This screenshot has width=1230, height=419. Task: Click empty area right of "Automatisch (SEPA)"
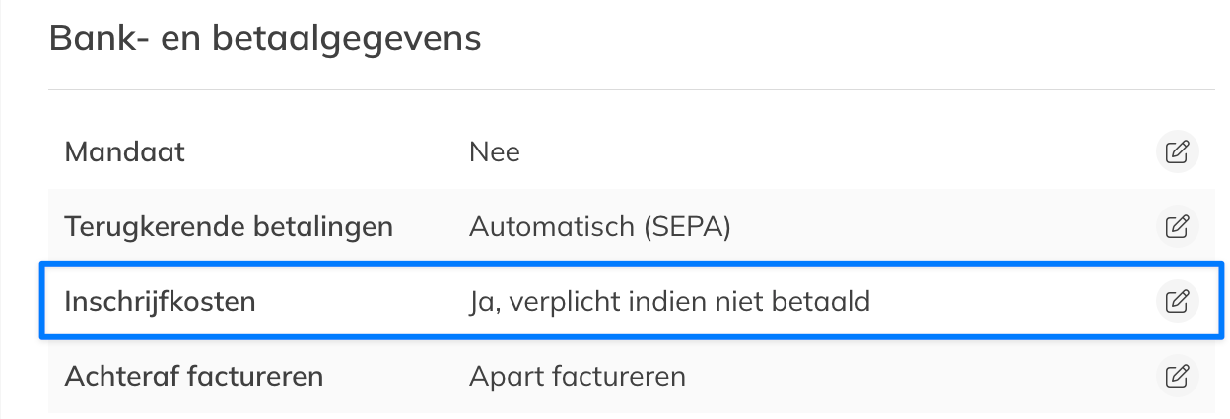point(936,227)
